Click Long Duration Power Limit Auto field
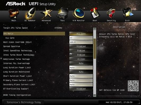Screen dimensions: 141x105 point(81,67)
